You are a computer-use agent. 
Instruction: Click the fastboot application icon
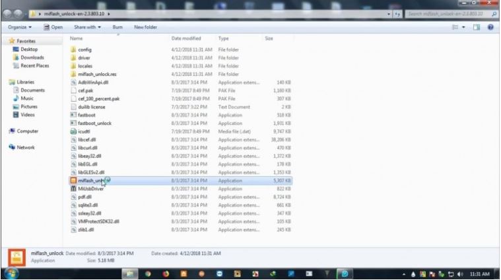point(73,115)
